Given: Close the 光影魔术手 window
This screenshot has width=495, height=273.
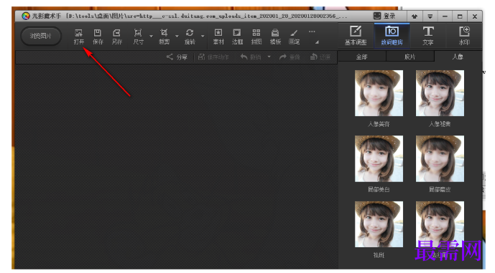Looking at the screenshot, I should click(x=474, y=16).
